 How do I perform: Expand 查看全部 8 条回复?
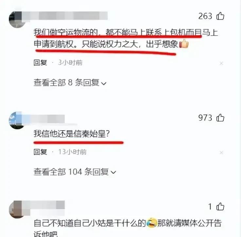coord(70,83)
